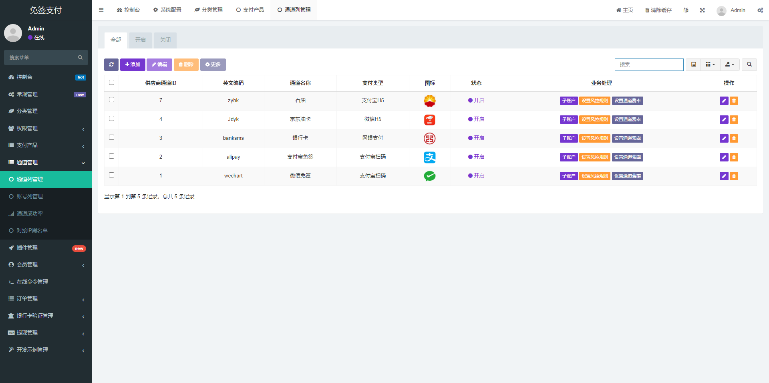Screen dimensions: 769x383
Task: Open the columns dropdown in table toolbar
Action: 710,65
